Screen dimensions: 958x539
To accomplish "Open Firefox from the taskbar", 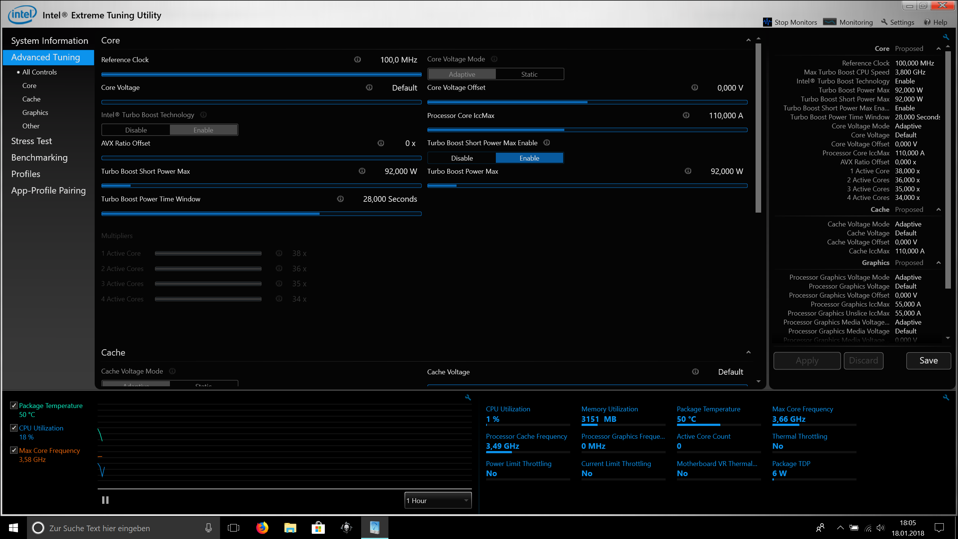I will [x=262, y=528].
